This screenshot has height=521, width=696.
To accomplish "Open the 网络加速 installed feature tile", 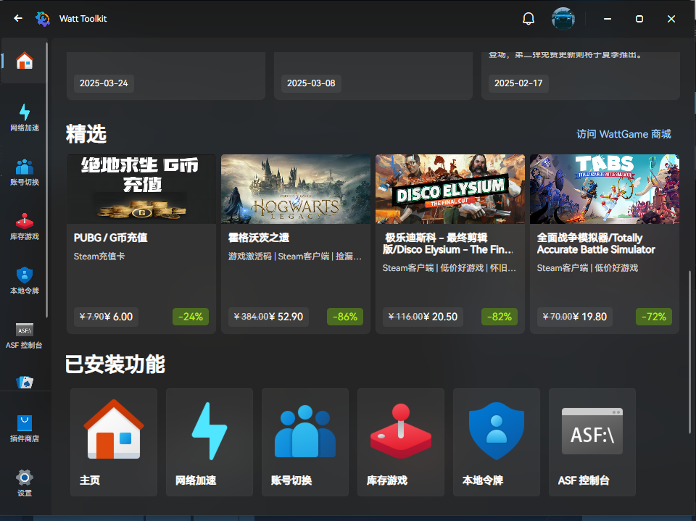I will (x=210, y=443).
